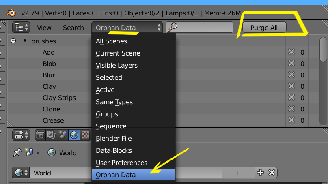Open the Outliner editor type selector
Screen dimensions: 328x184
point(21,28)
